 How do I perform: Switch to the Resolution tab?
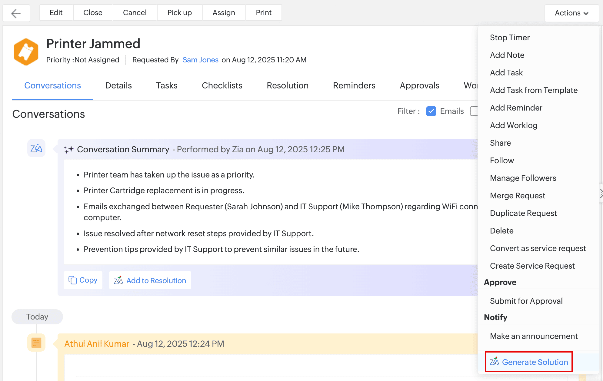[287, 85]
